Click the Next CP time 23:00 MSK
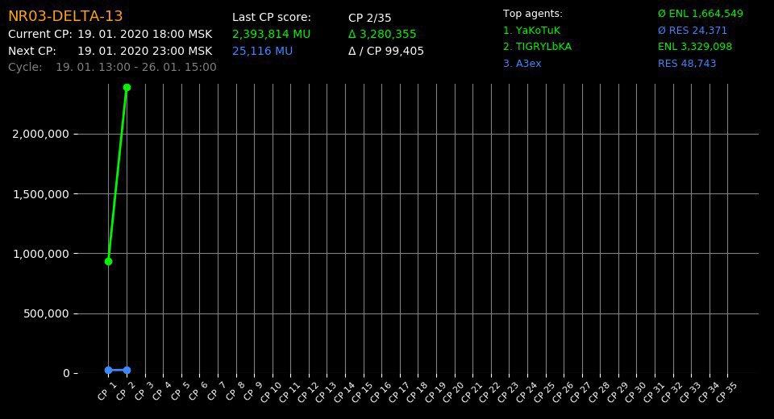The image size is (774, 419). pos(144,52)
